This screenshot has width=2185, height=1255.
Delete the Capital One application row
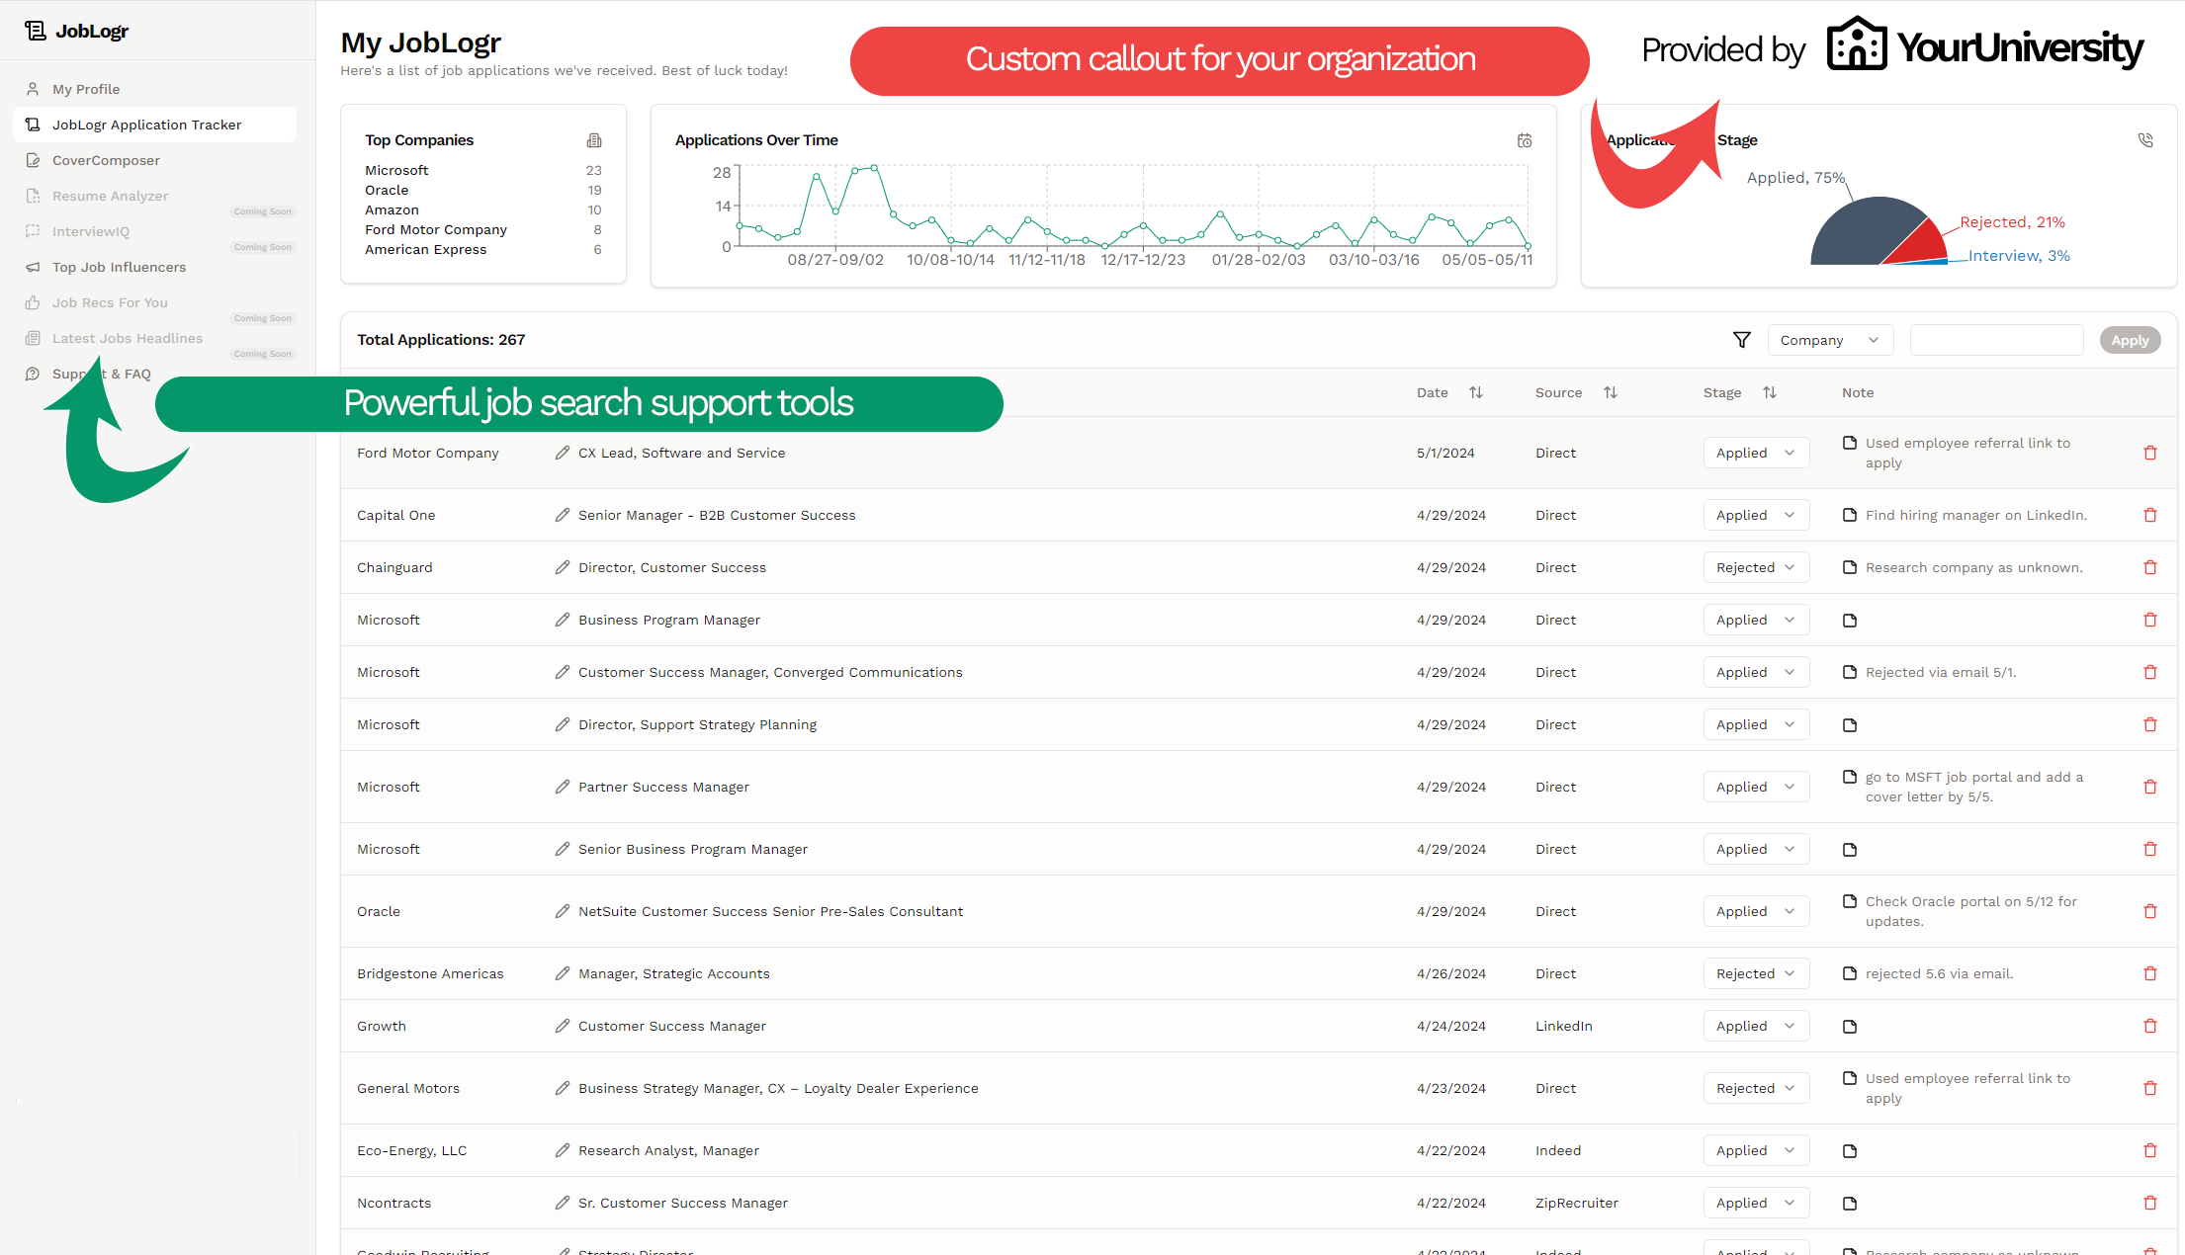pyautogui.click(x=2149, y=515)
